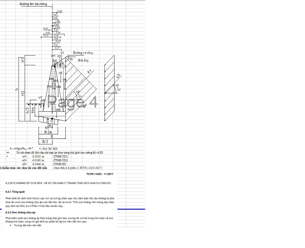305x248 pixels.
Task: Select the 'Đất đắp' text label
Action: pos(83,61)
